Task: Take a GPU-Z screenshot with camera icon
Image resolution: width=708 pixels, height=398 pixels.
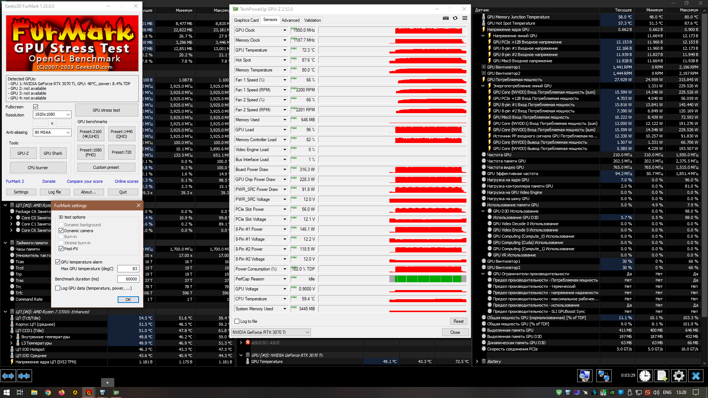Action: pyautogui.click(x=446, y=18)
